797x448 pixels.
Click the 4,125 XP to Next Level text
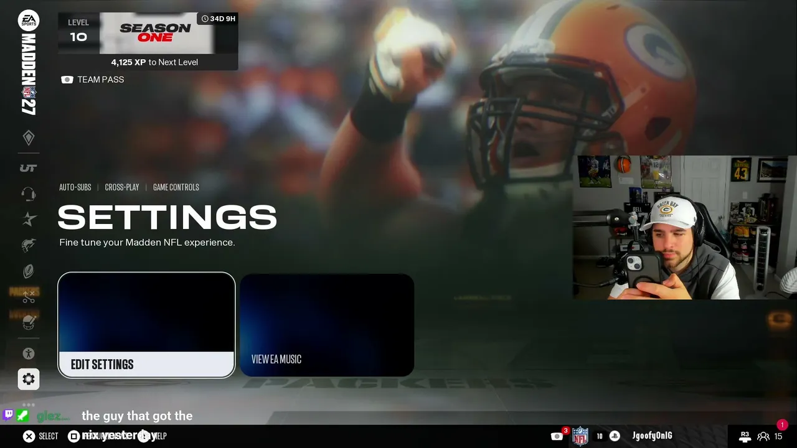pyautogui.click(x=154, y=62)
